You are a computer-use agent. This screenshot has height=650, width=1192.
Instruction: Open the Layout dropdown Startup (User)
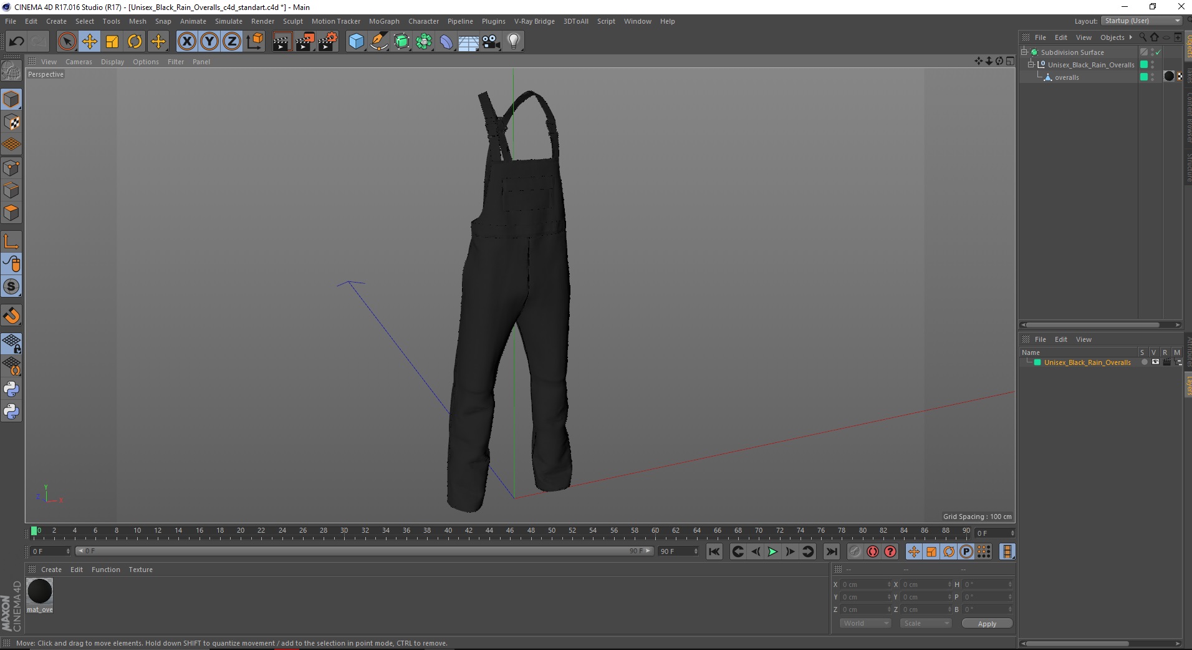point(1142,21)
